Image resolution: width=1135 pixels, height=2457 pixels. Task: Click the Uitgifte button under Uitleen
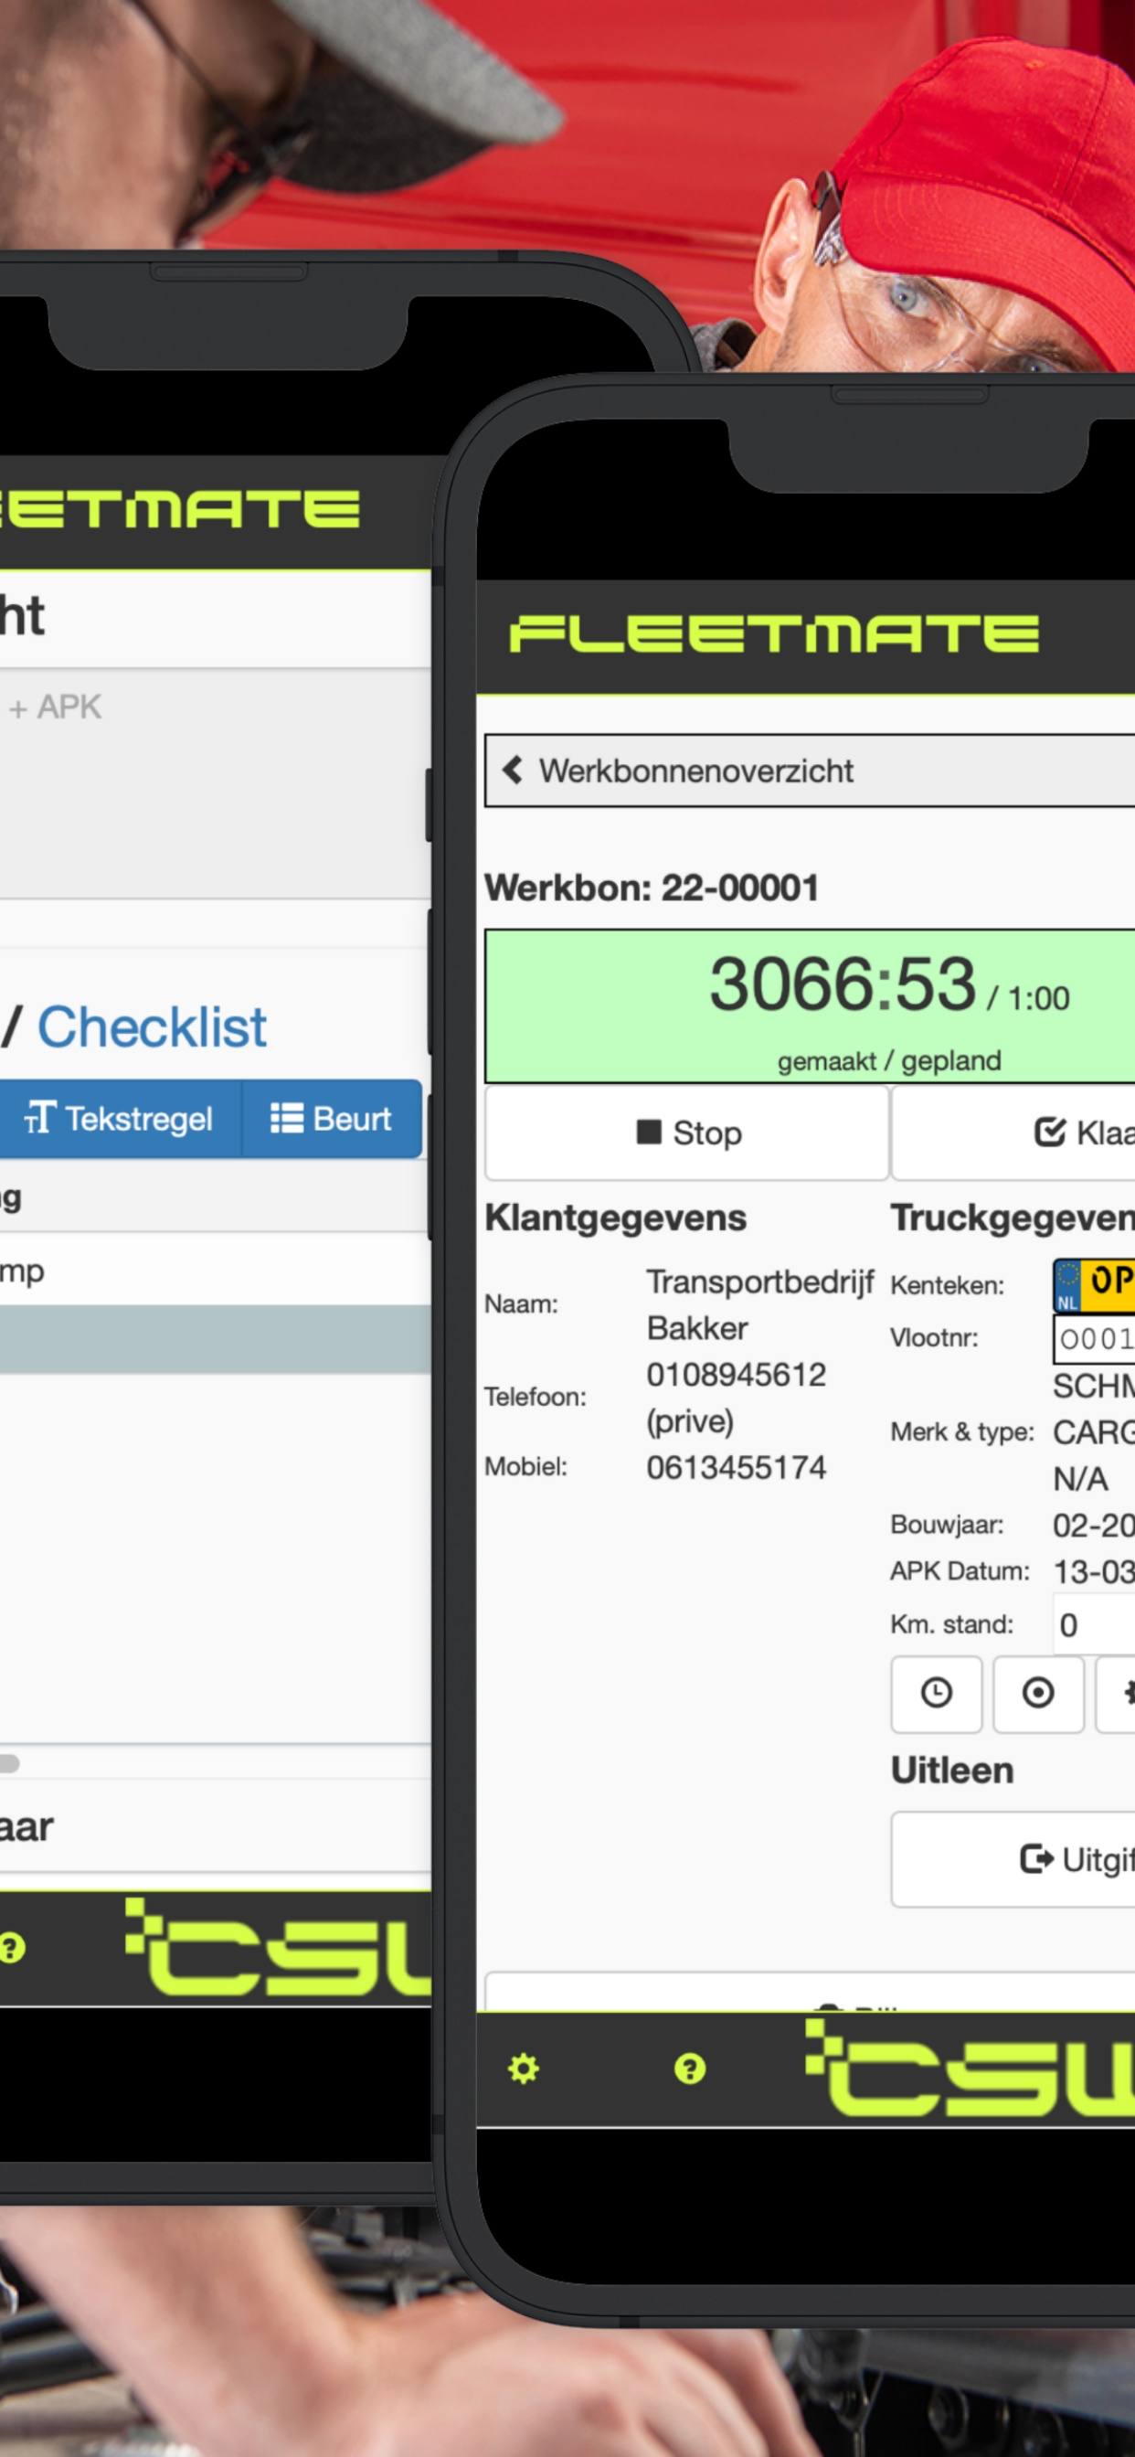tap(1013, 1859)
